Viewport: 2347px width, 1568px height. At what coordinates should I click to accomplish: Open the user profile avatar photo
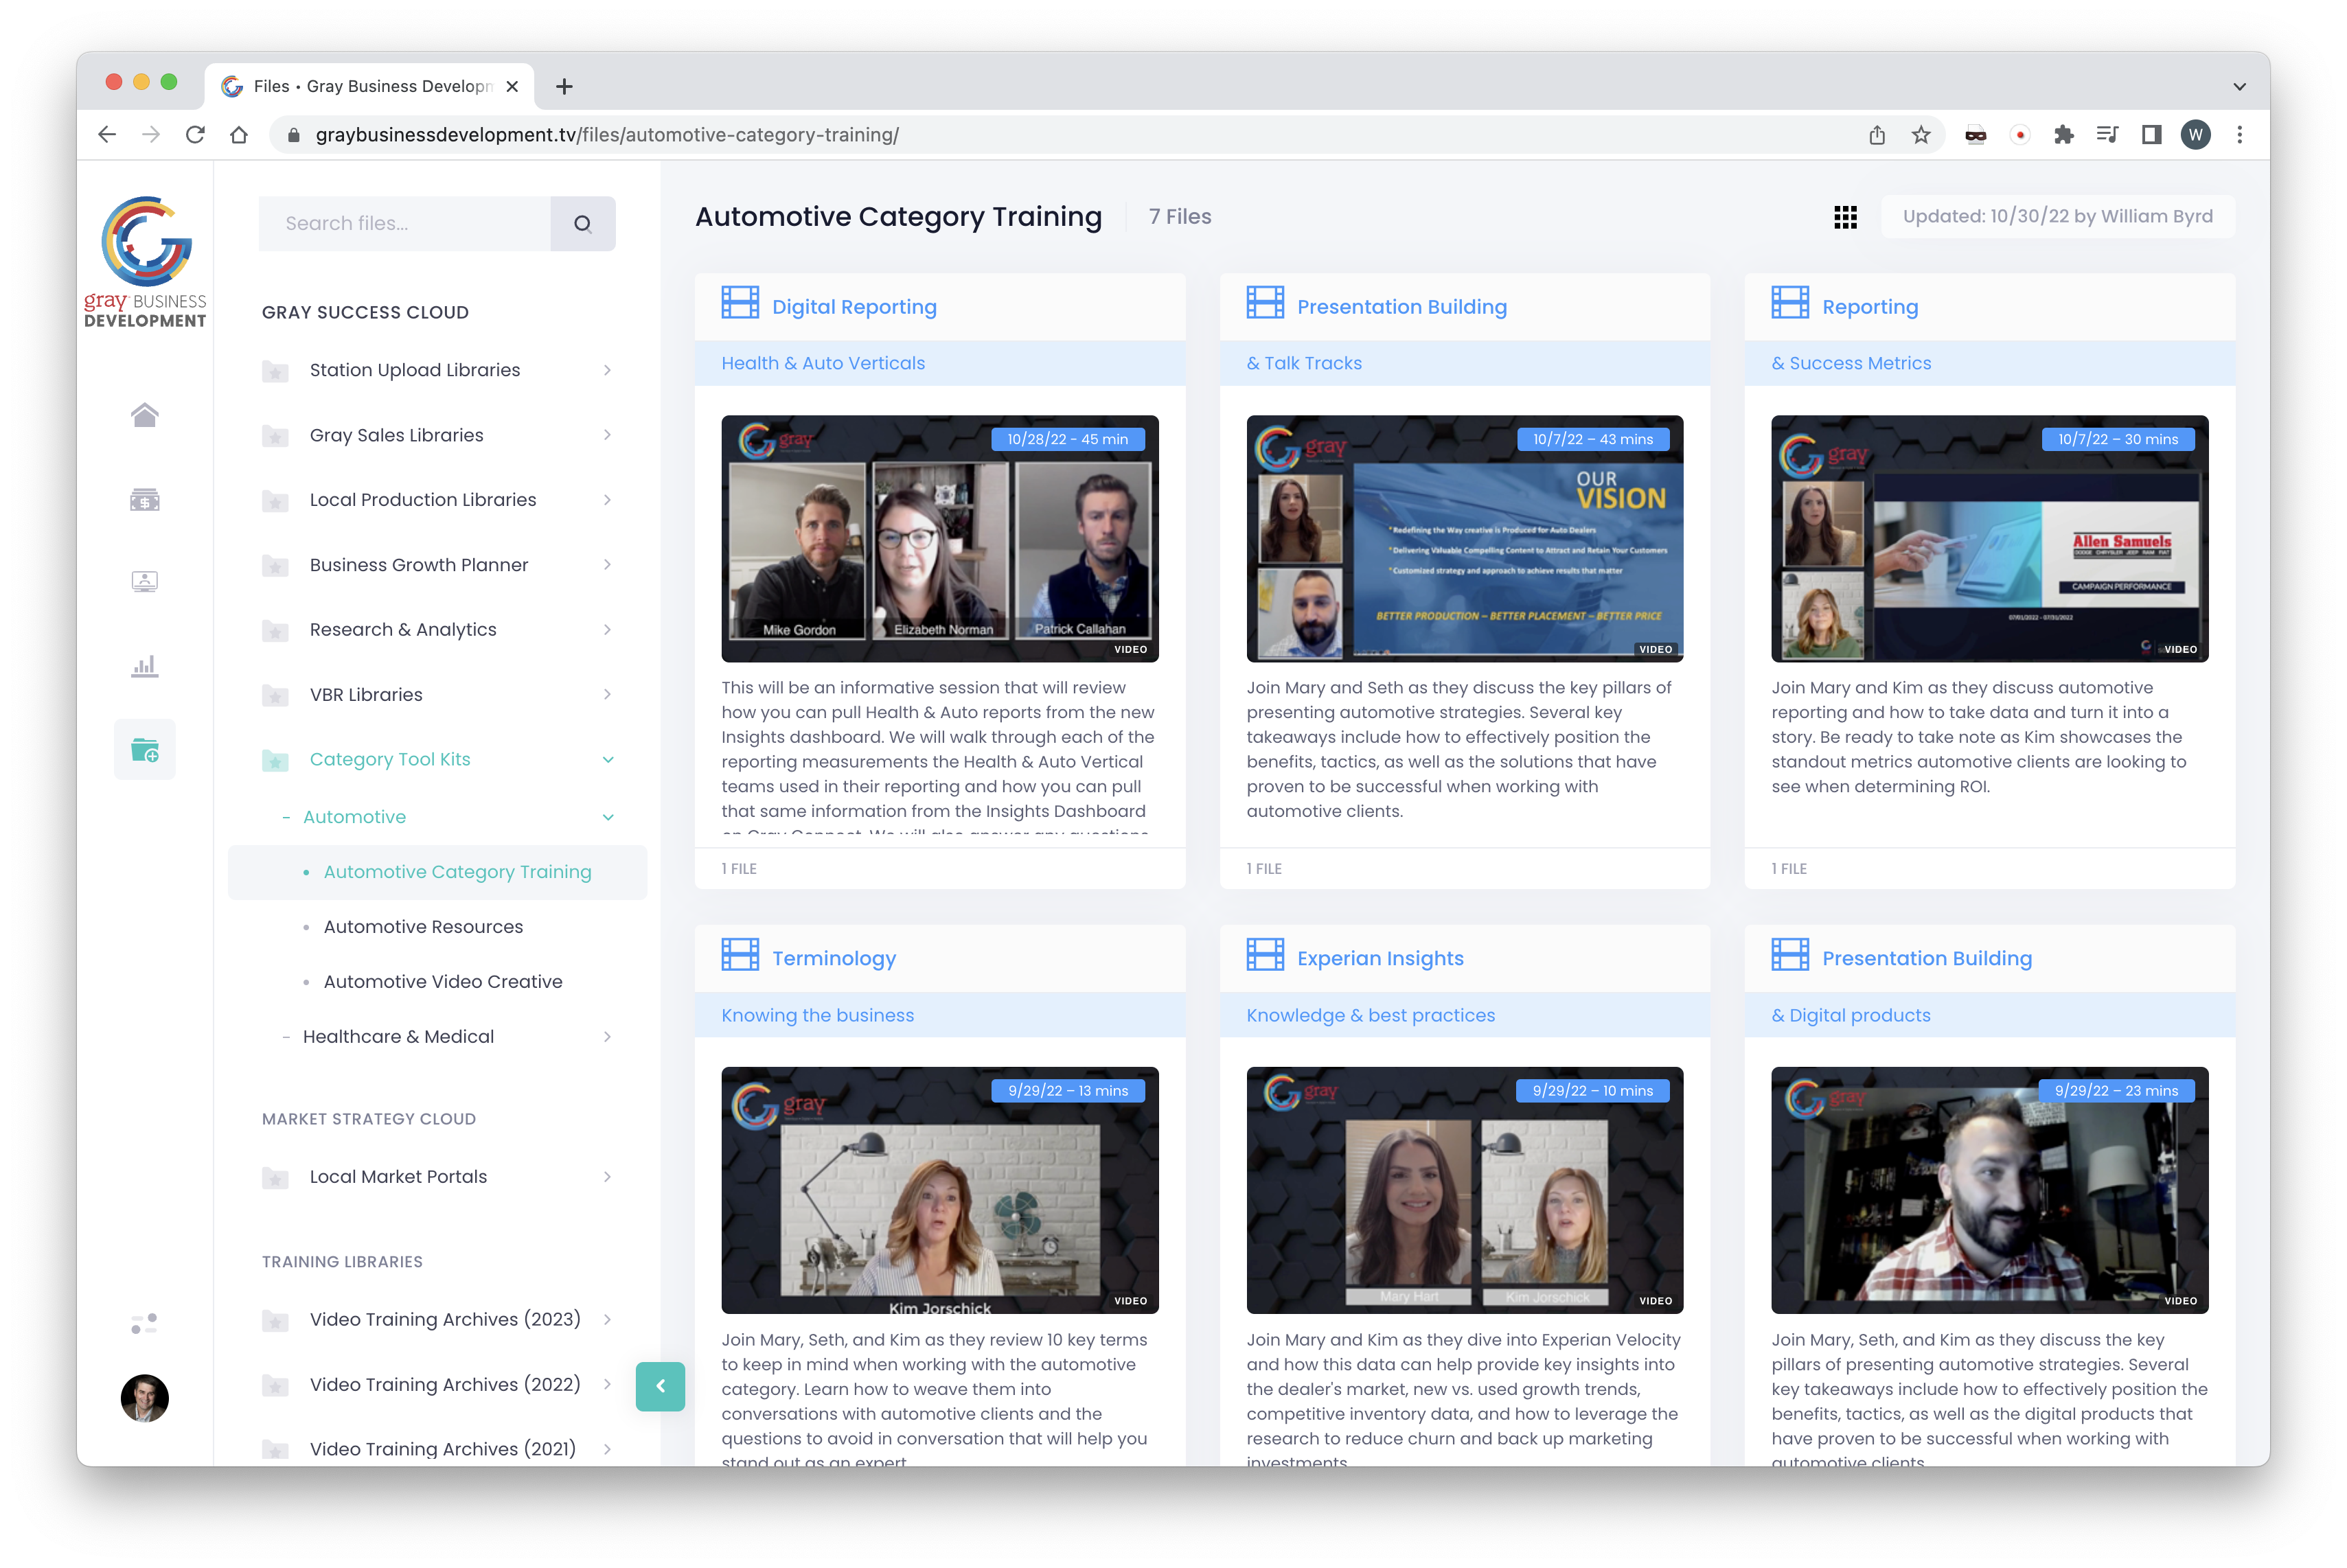click(x=145, y=1398)
